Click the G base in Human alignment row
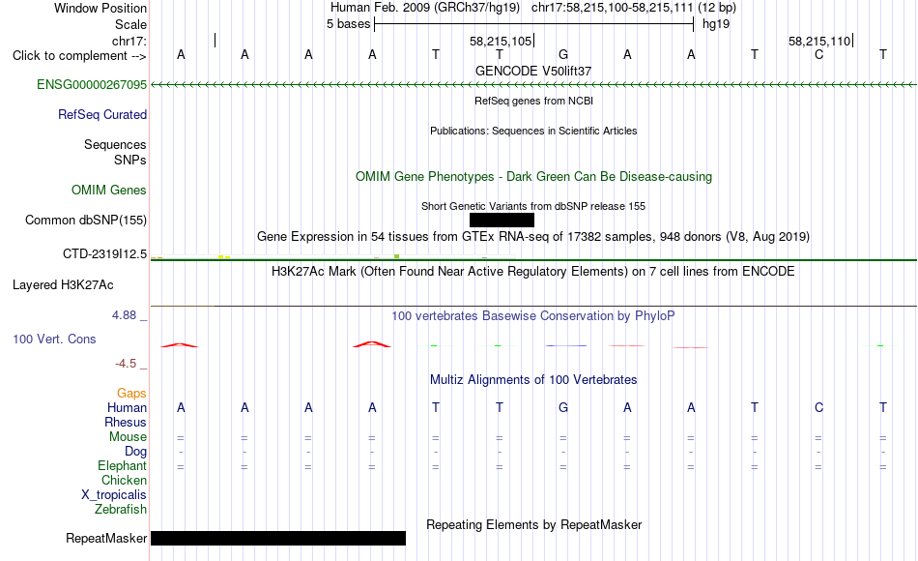 563,407
